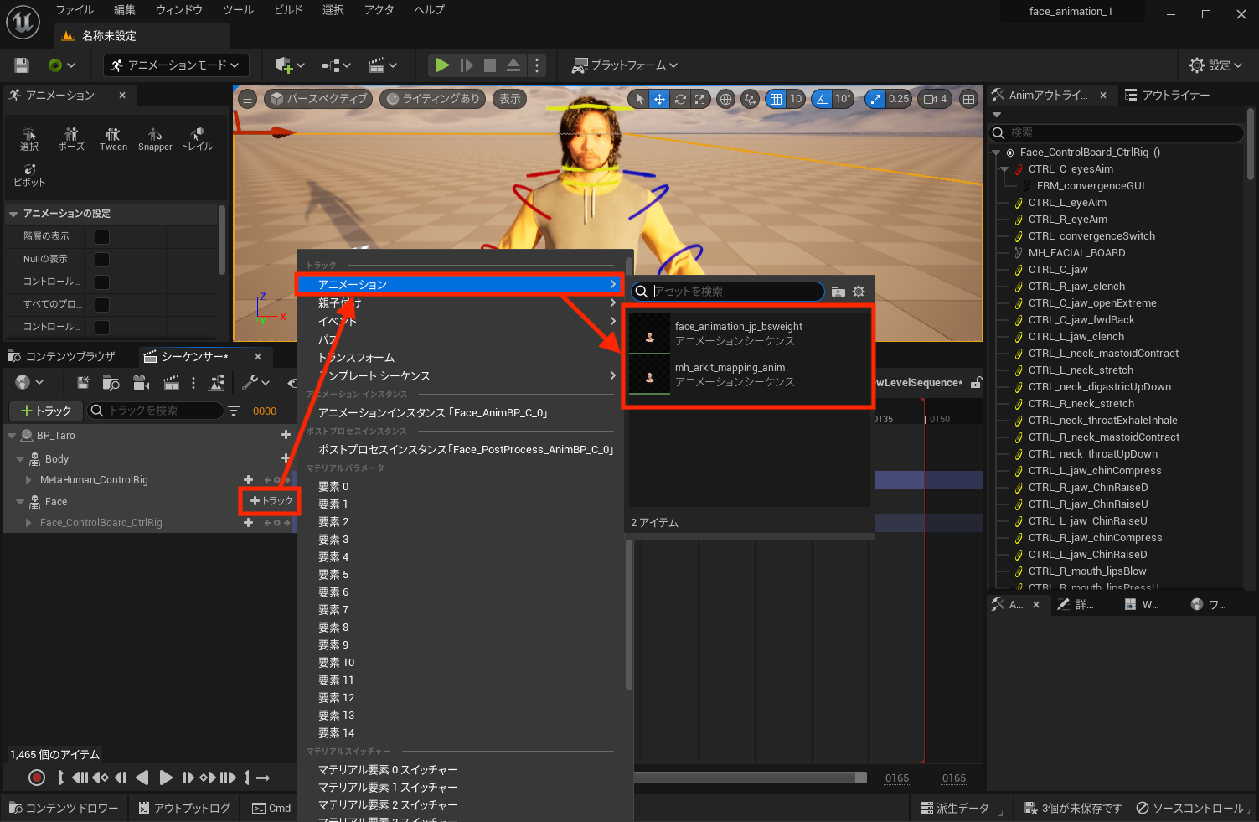Open the Output Log button
Viewport: 1259px width, 822px height.
[x=184, y=808]
